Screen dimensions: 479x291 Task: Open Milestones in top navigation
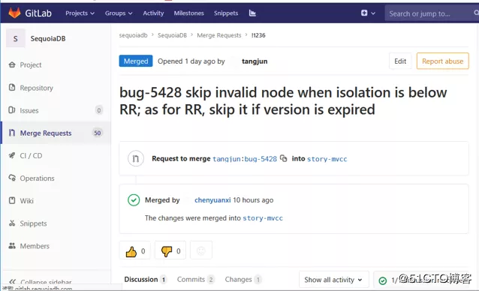tap(188, 13)
